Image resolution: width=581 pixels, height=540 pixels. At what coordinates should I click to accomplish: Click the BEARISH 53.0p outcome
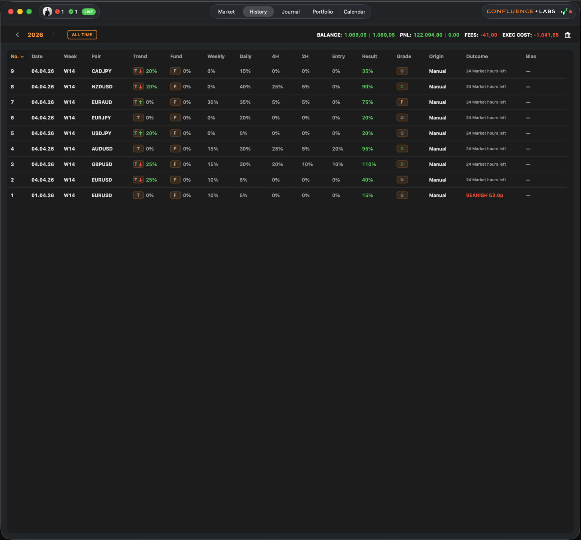tap(484, 196)
